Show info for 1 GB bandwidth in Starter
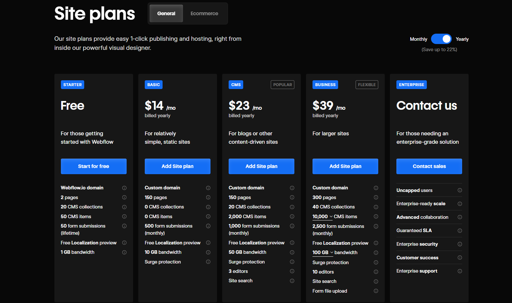The image size is (512, 303). (x=124, y=252)
